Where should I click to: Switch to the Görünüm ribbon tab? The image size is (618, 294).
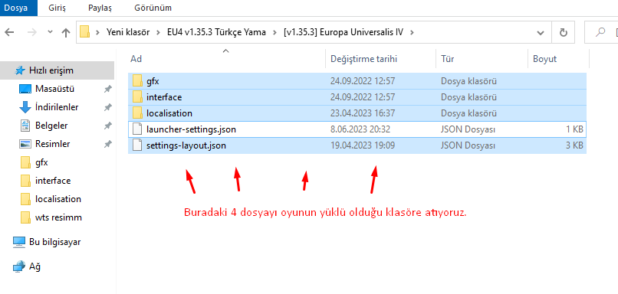click(153, 8)
